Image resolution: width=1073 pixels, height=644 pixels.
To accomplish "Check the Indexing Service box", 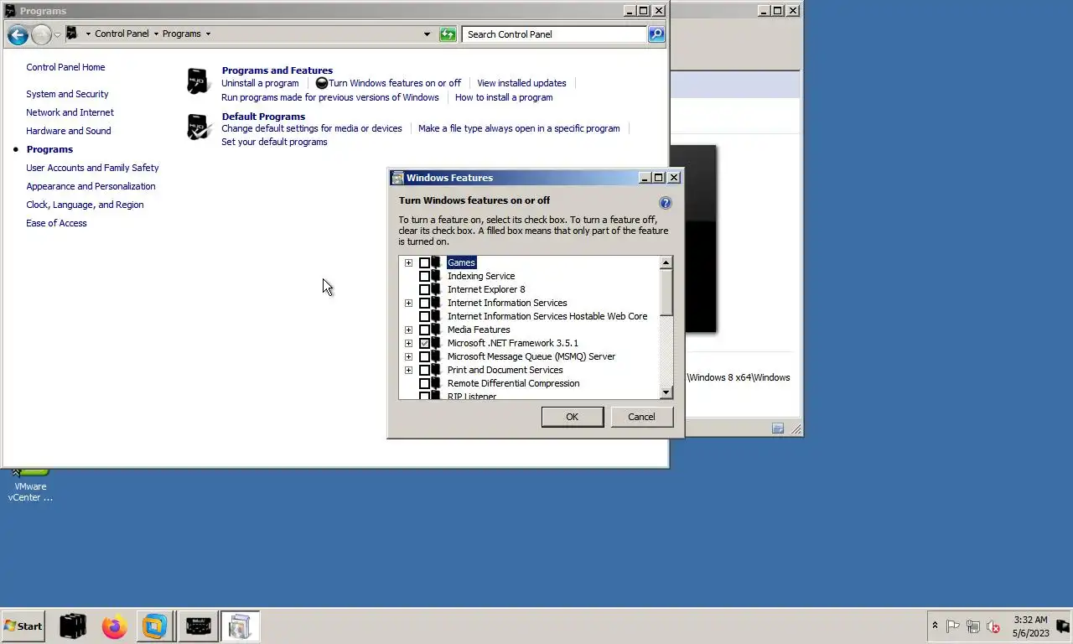I will click(424, 276).
